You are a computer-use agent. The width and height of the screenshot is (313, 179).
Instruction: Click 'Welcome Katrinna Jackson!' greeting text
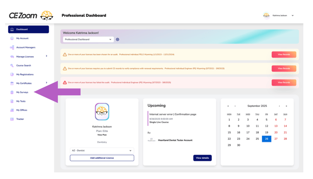tap(81, 33)
